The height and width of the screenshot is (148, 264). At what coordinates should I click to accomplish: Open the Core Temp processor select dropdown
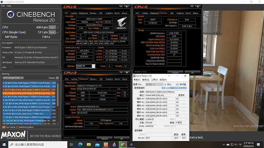(x=154, y=84)
